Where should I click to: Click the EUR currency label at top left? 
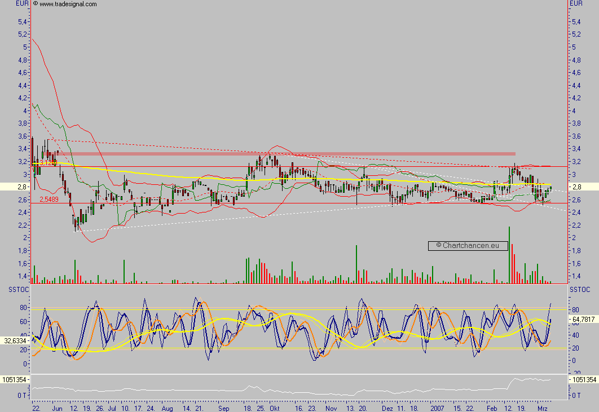[22, 3]
